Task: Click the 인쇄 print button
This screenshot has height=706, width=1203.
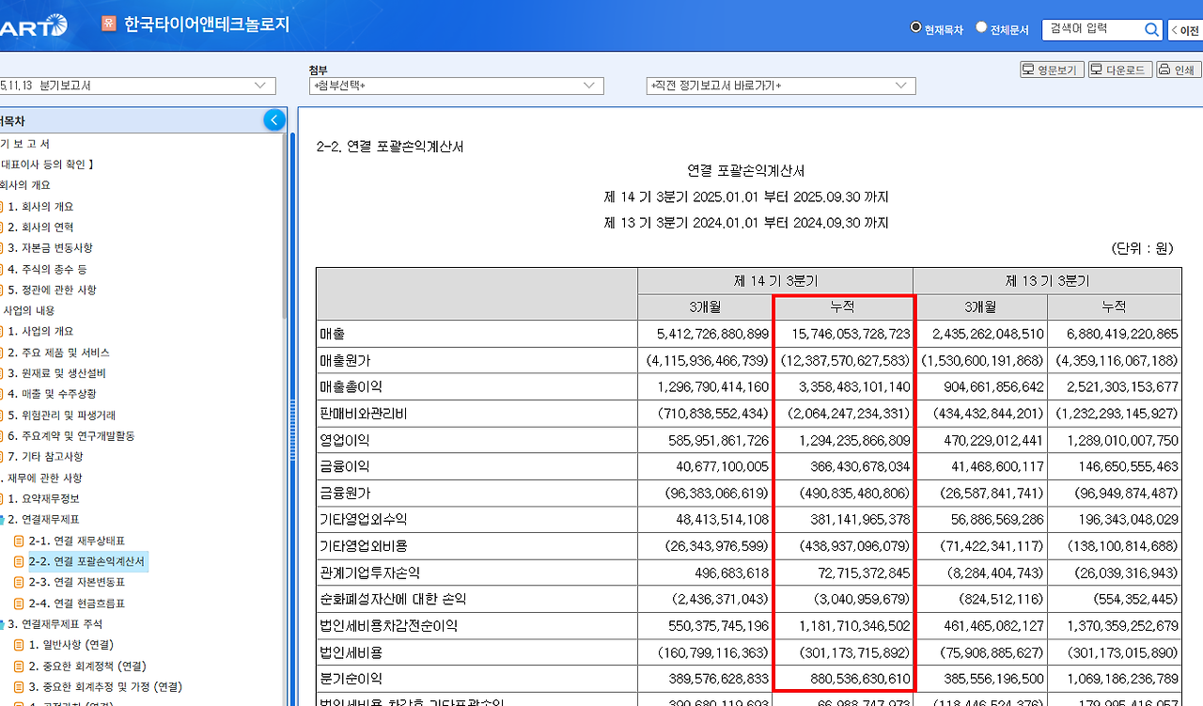Action: coord(1178,69)
